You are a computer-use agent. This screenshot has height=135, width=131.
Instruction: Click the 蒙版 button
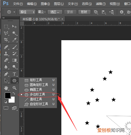point(70,12)
